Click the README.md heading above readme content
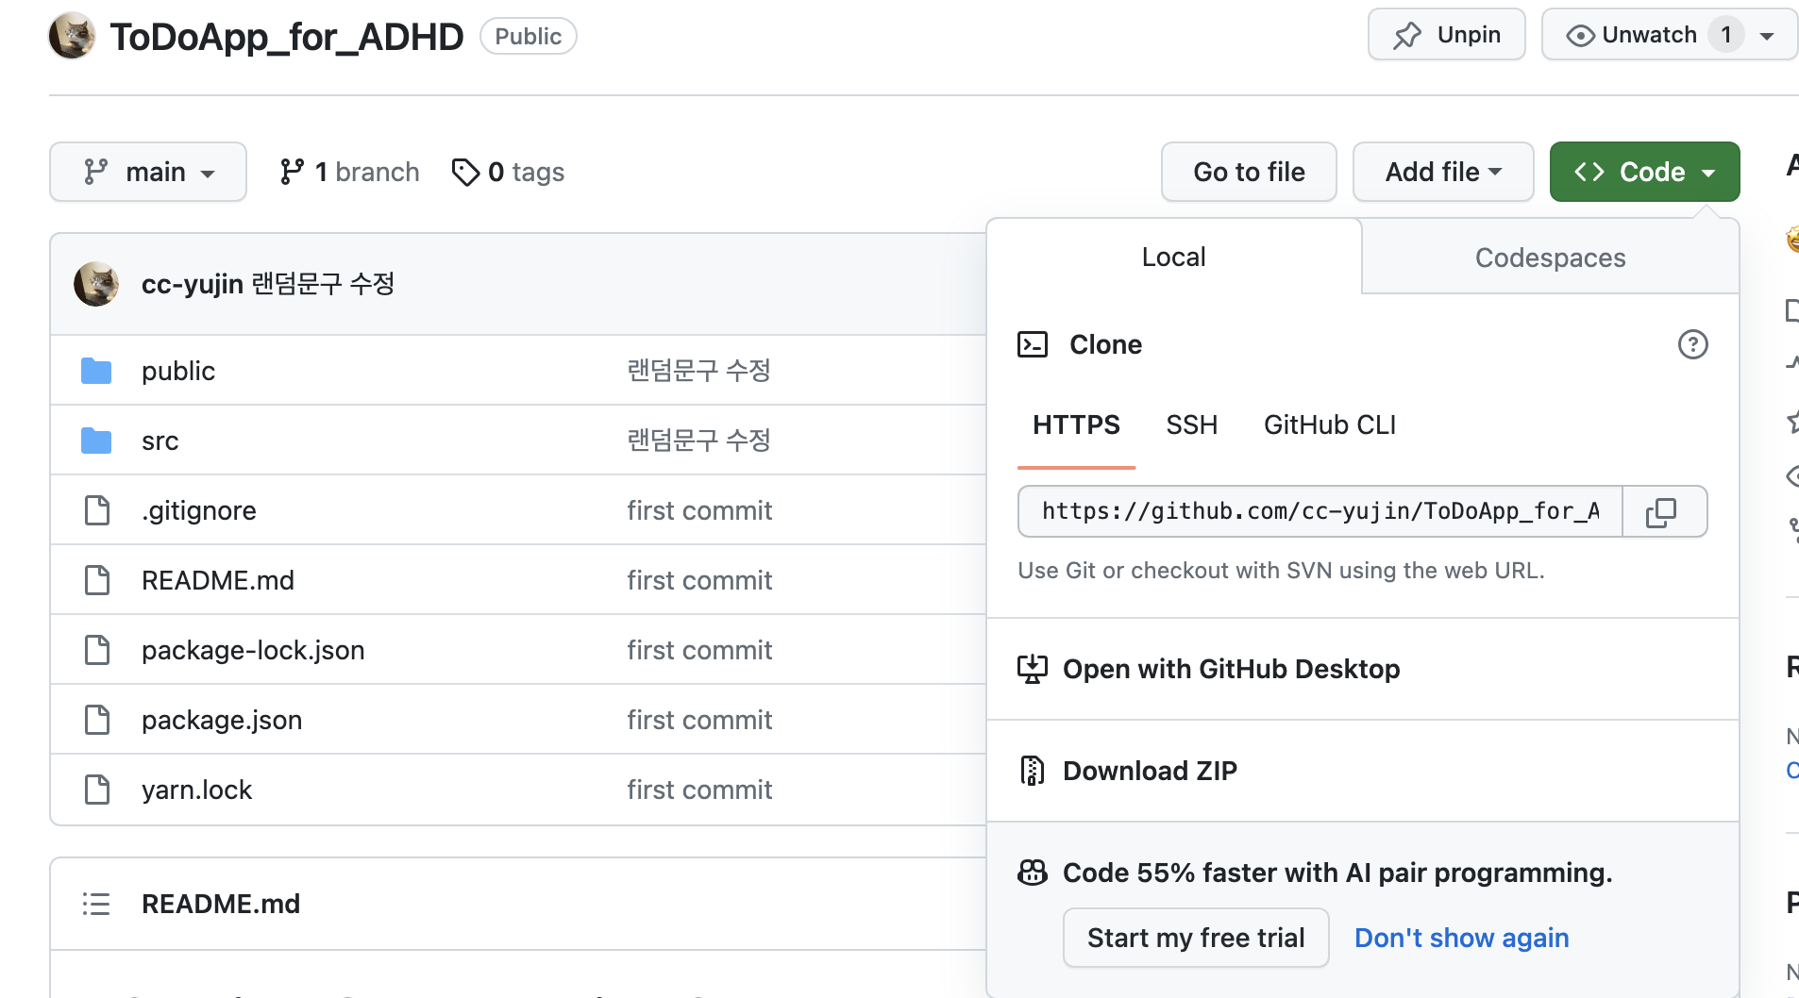Image resolution: width=1799 pixels, height=998 pixels. click(221, 904)
